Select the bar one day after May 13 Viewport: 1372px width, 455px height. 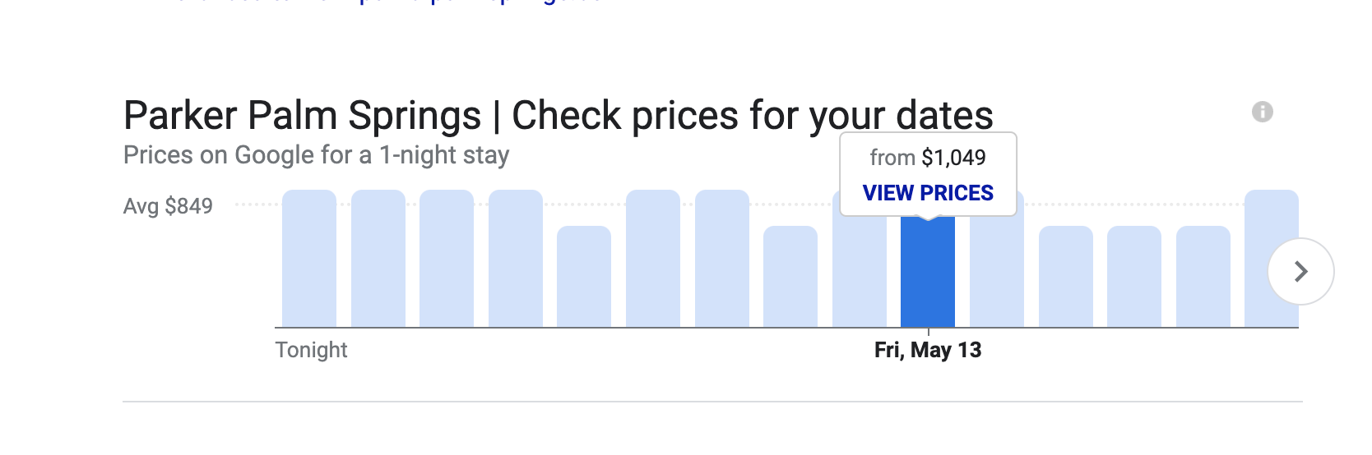coord(997,271)
